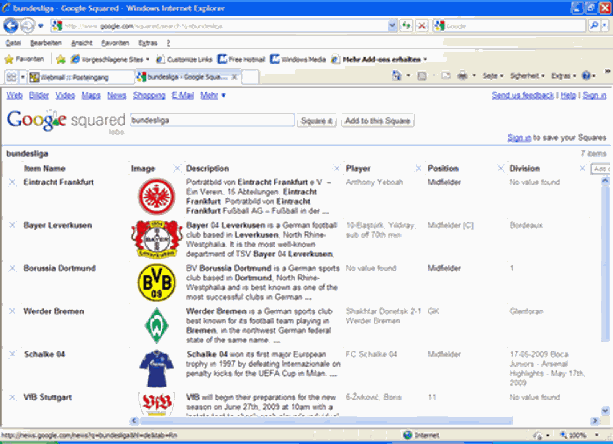Click the Home icon in command bar

(397, 75)
